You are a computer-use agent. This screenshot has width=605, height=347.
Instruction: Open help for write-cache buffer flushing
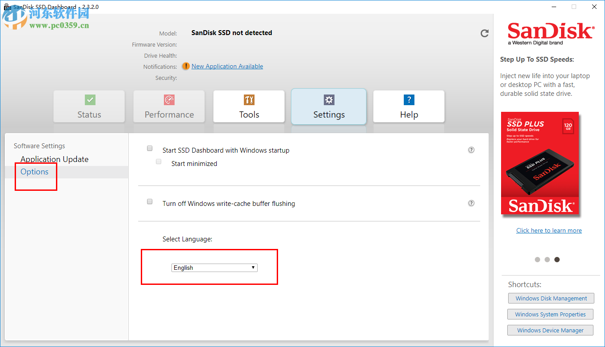coord(471,203)
